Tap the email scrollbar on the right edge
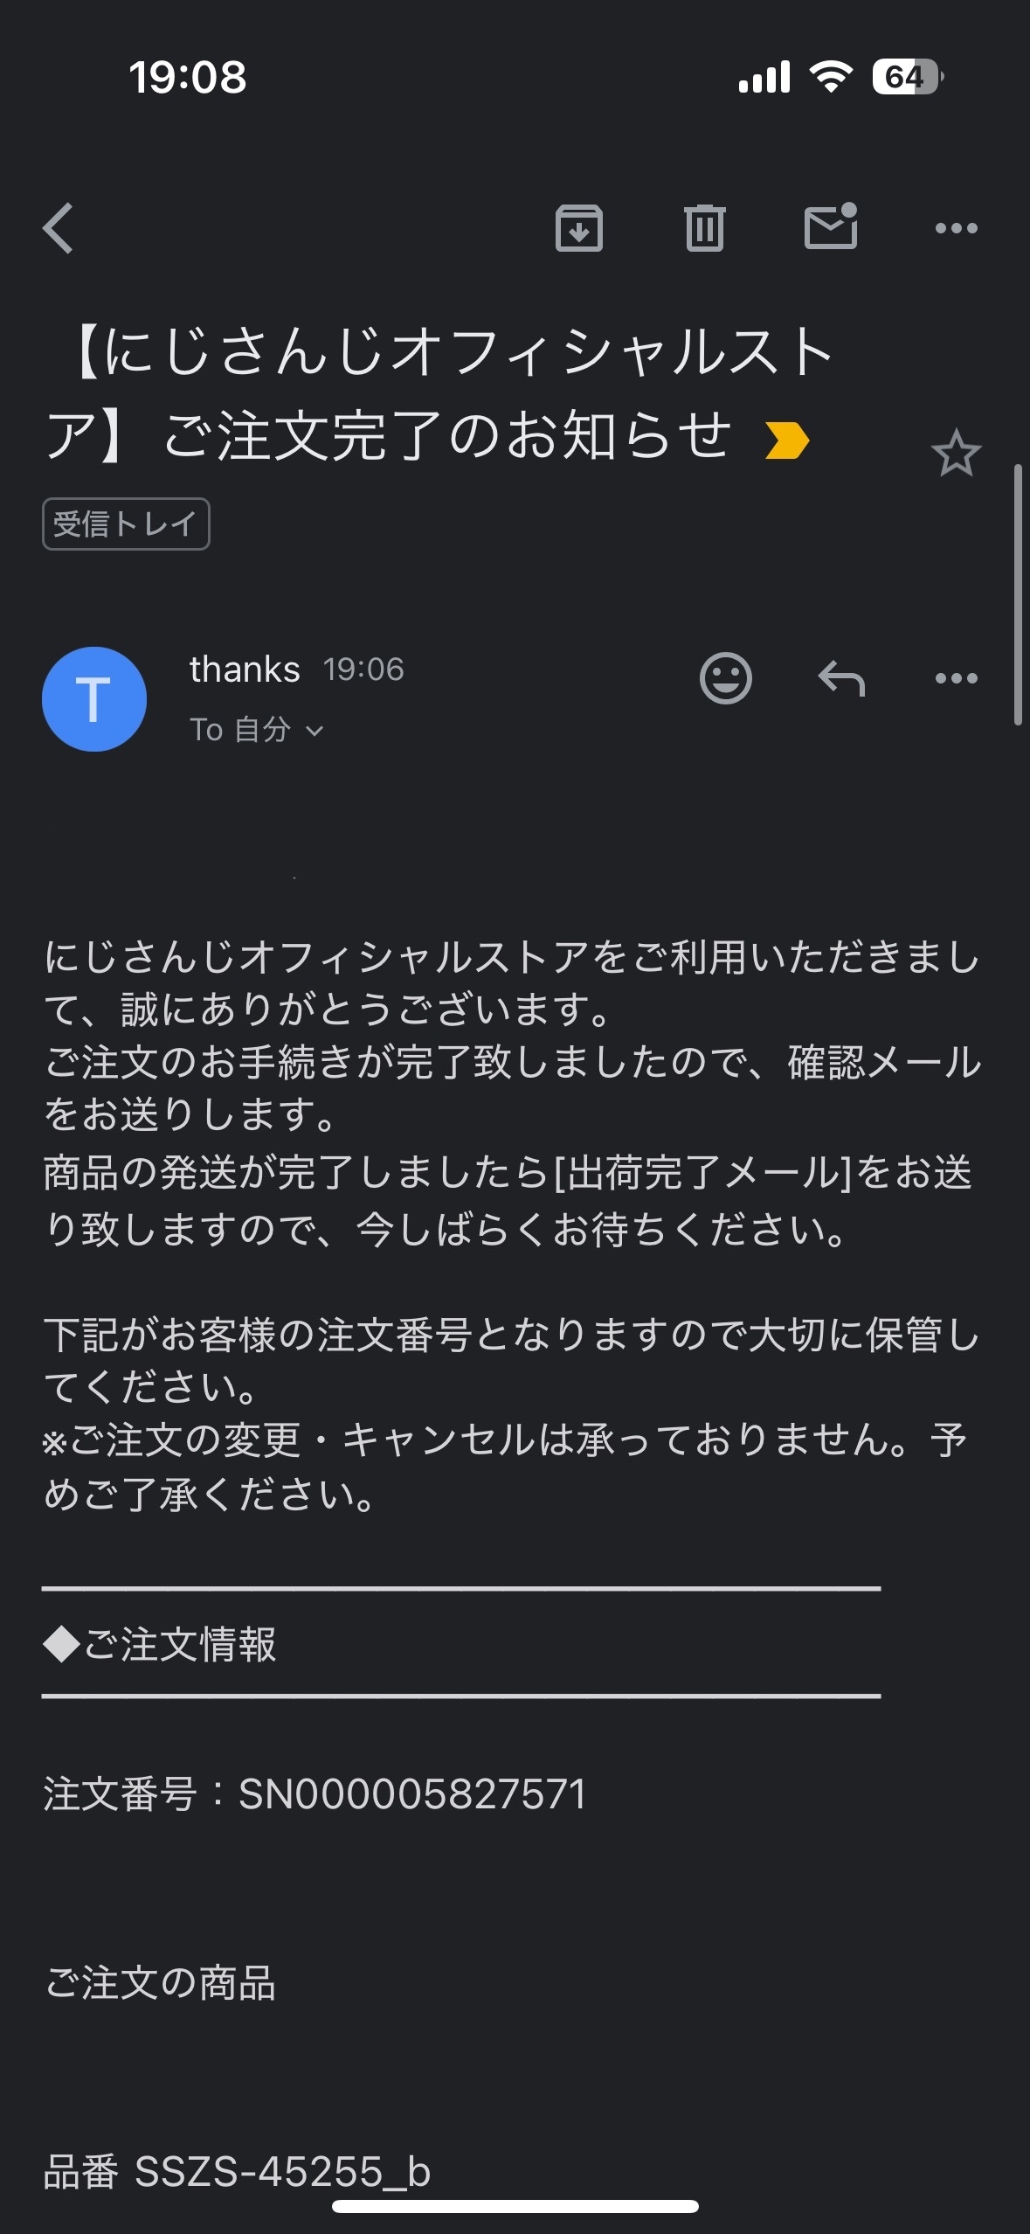This screenshot has height=2234, width=1030. [1018, 594]
